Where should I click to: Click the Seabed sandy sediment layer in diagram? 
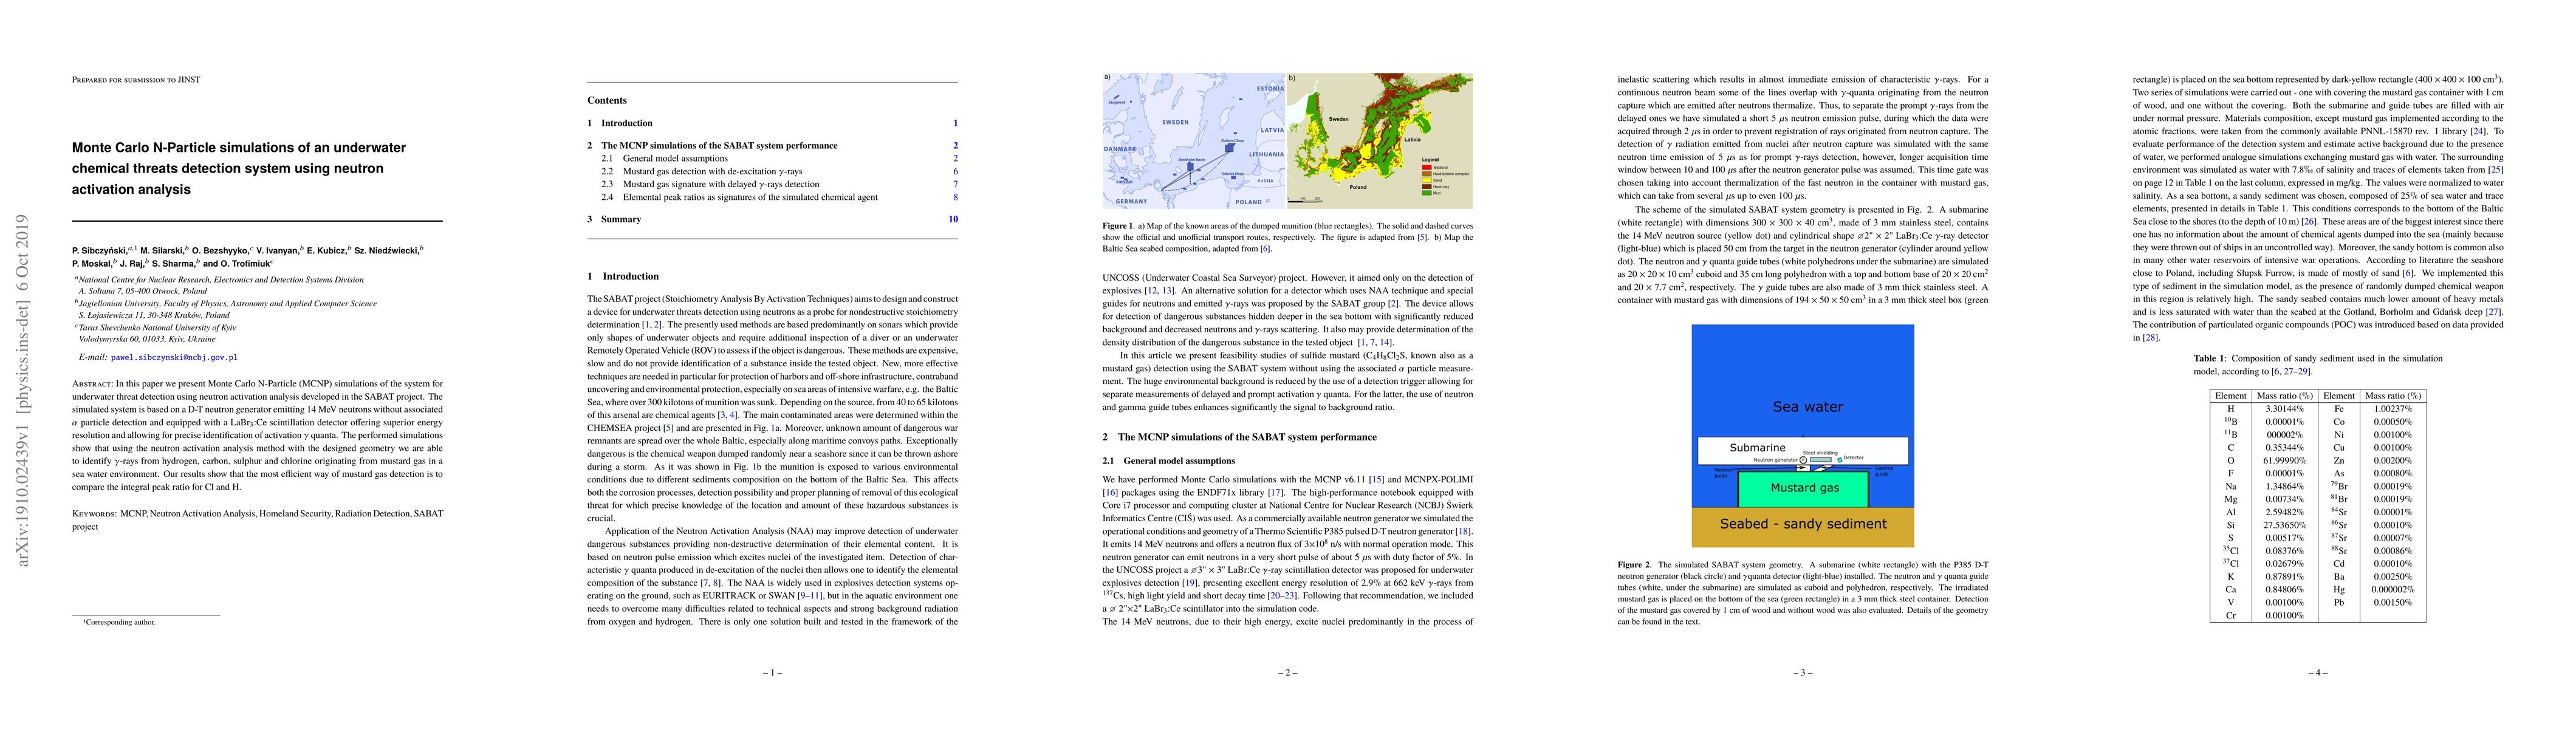(1802, 525)
